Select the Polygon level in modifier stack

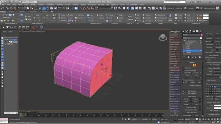tap(191, 51)
